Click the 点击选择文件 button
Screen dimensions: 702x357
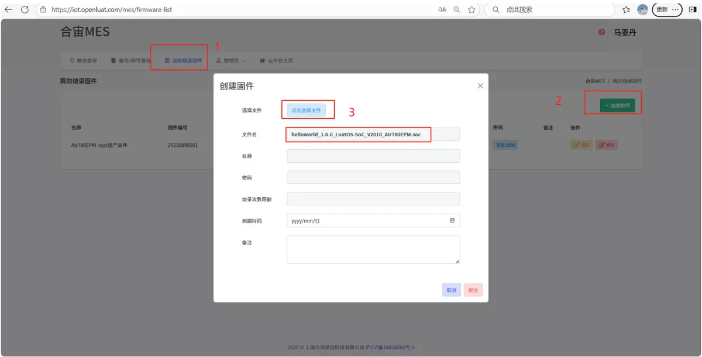point(307,110)
